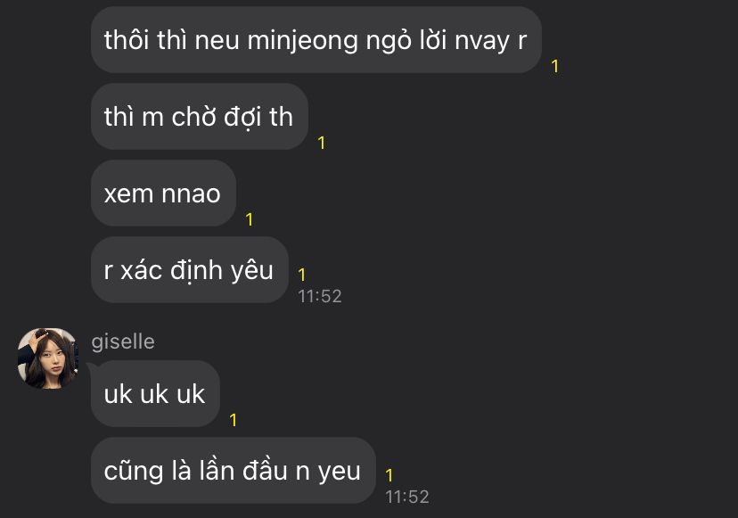Tap the "xem nnao" message bubble
This screenshot has width=738, height=518.
(x=163, y=193)
